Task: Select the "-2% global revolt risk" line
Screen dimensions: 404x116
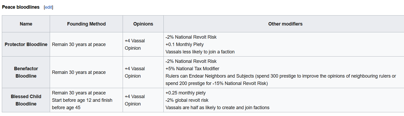Action: [186, 100]
